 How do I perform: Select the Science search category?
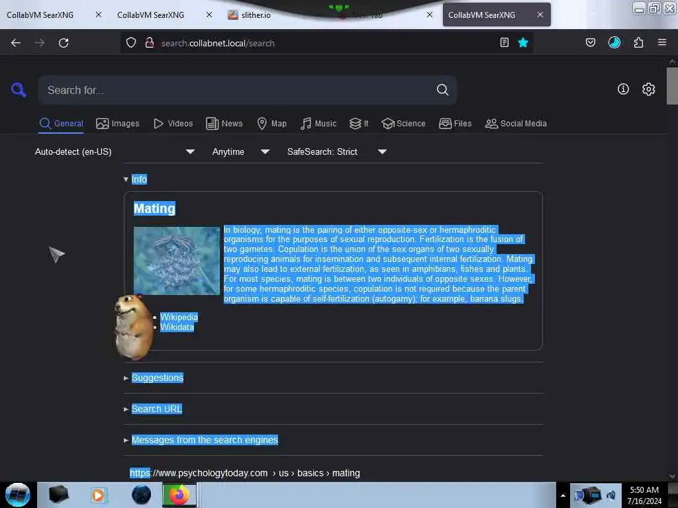click(403, 124)
